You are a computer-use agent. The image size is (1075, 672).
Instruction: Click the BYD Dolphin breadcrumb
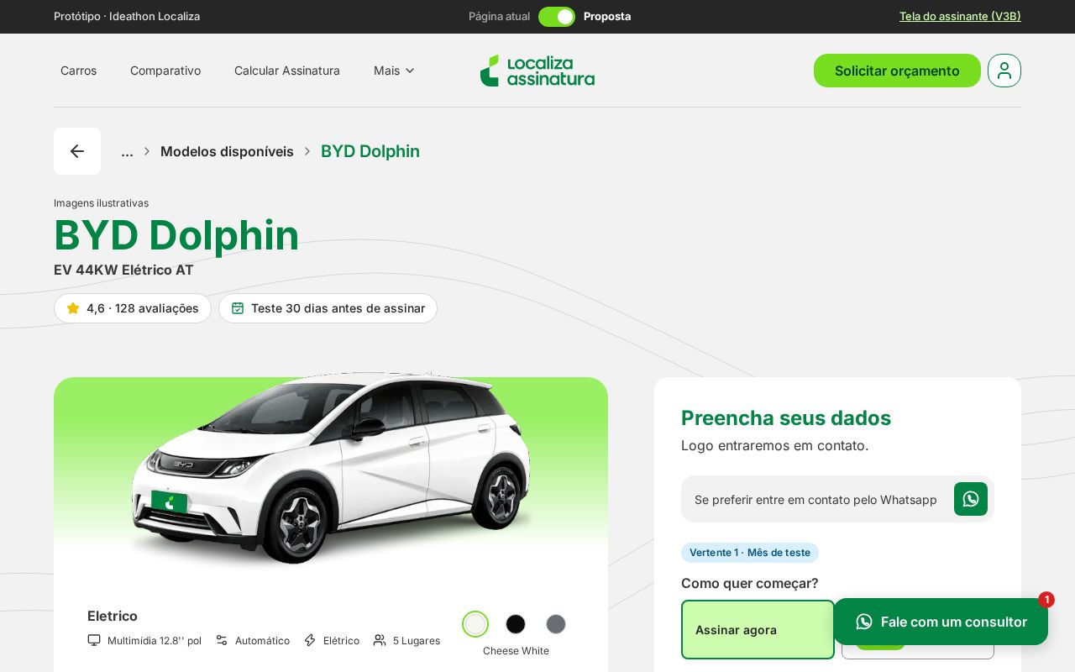[x=370, y=151]
